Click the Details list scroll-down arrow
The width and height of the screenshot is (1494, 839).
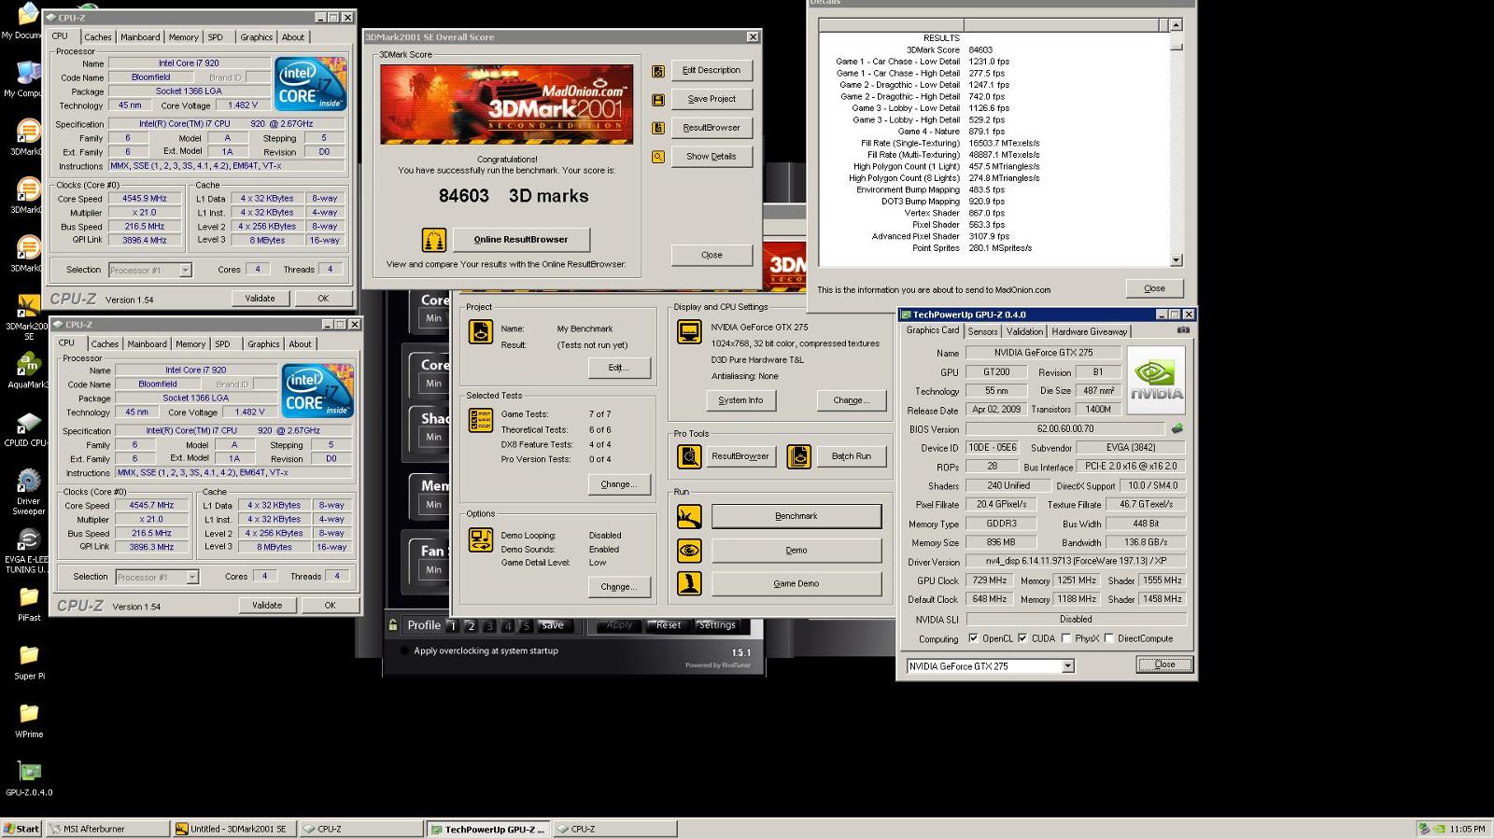click(x=1176, y=260)
